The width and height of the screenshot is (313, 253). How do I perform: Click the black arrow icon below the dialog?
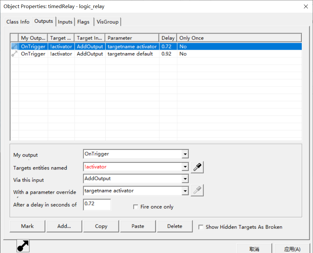[23, 246]
